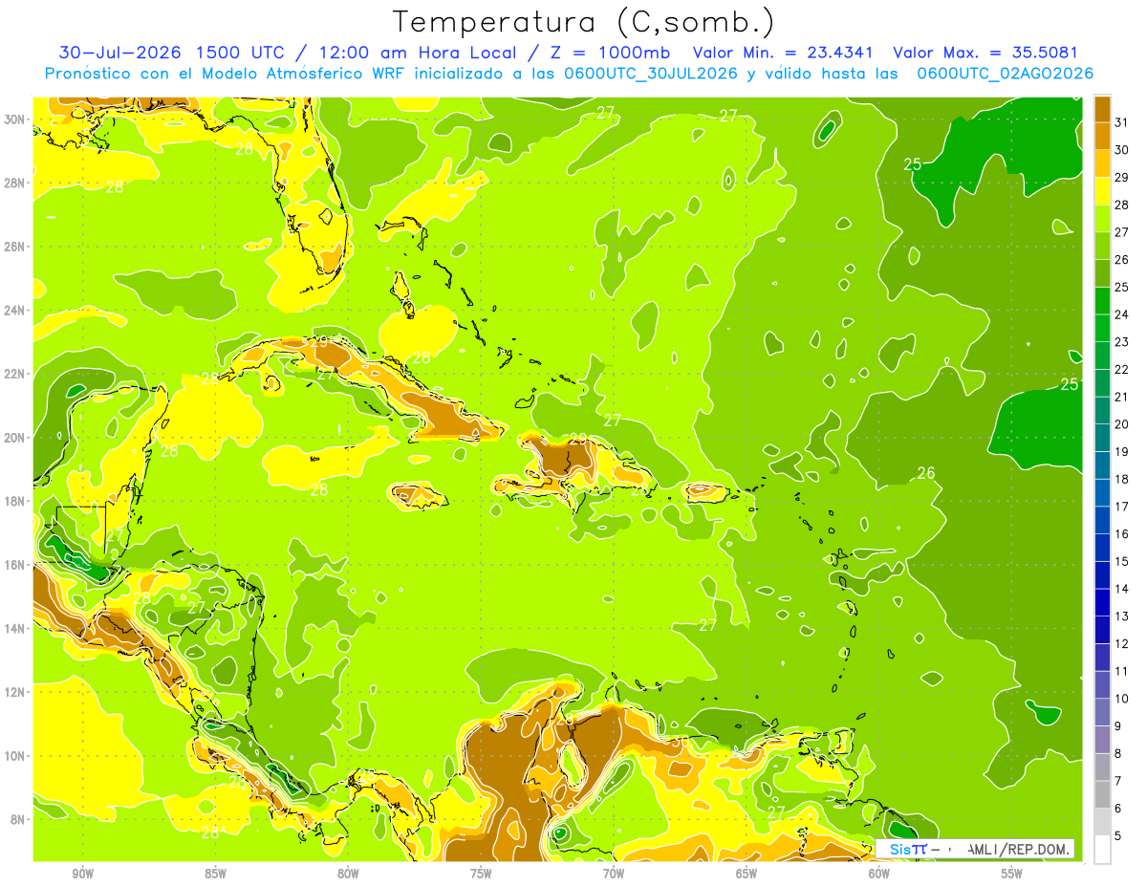This screenshot has width=1147, height=886.
Task: Click the colorbar scale label '23'
Action: 1121,342
